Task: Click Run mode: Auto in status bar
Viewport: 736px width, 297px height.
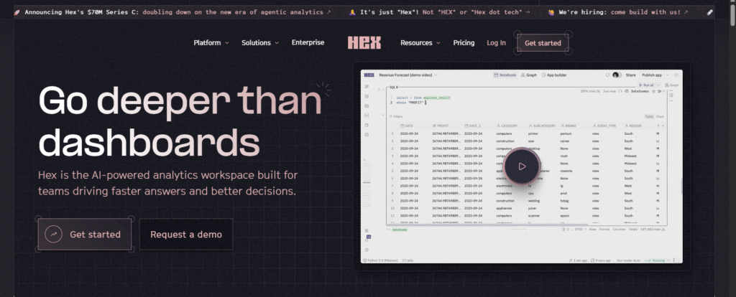Action: pyautogui.click(x=627, y=260)
